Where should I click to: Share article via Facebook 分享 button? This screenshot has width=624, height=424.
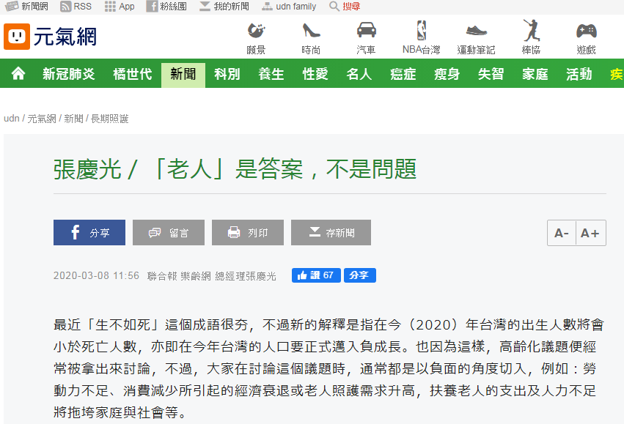click(89, 233)
